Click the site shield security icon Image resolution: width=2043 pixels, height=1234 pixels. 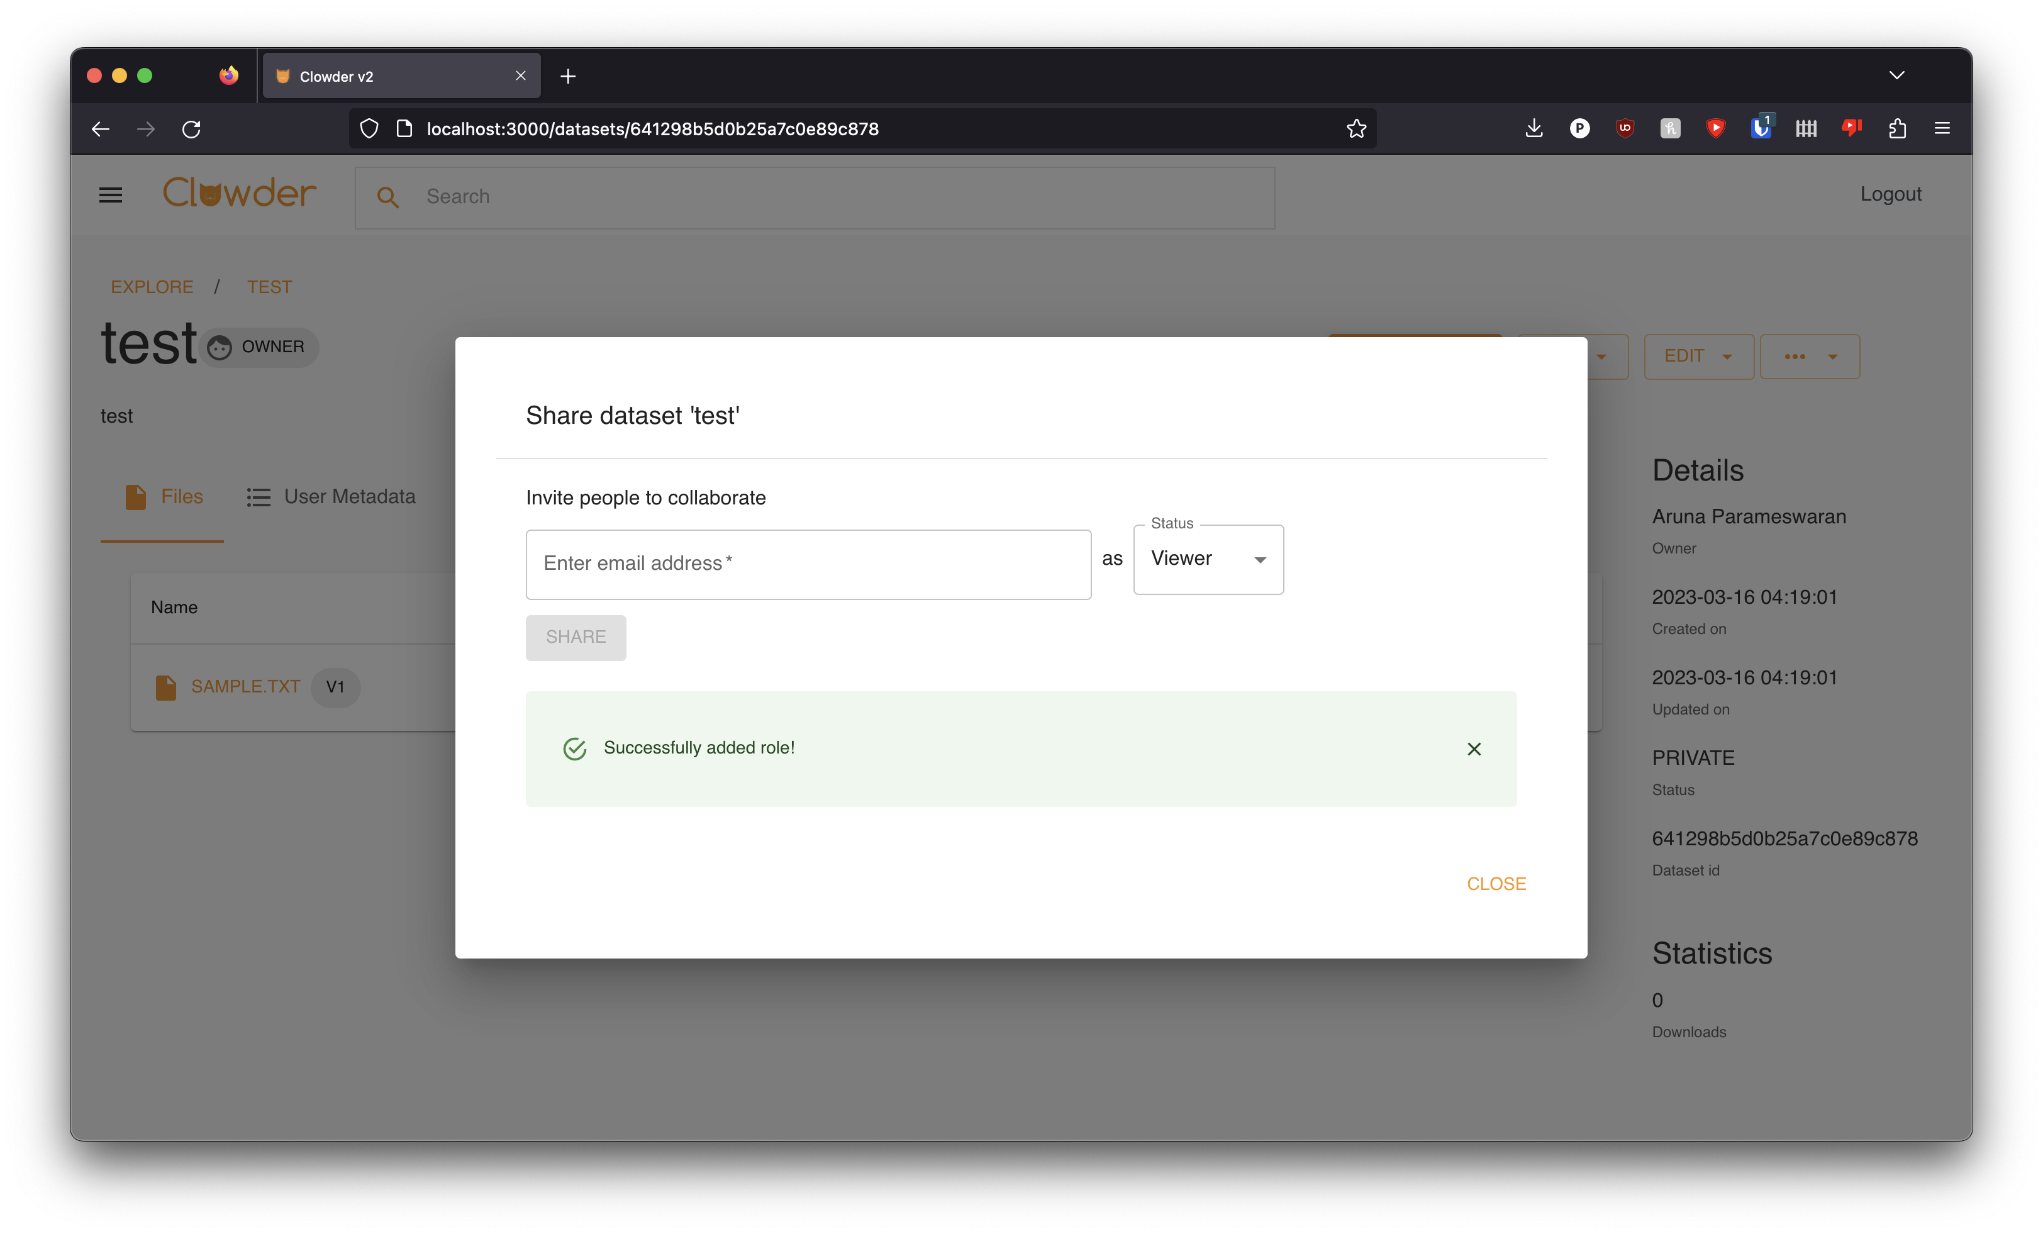[369, 128]
